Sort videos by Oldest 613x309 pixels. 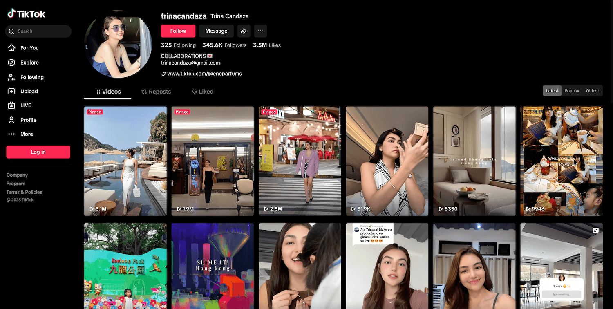point(592,91)
